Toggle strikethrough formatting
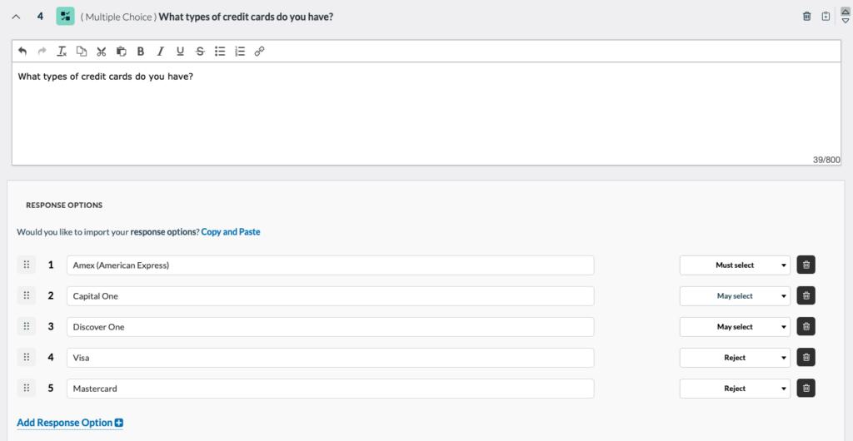 point(200,51)
